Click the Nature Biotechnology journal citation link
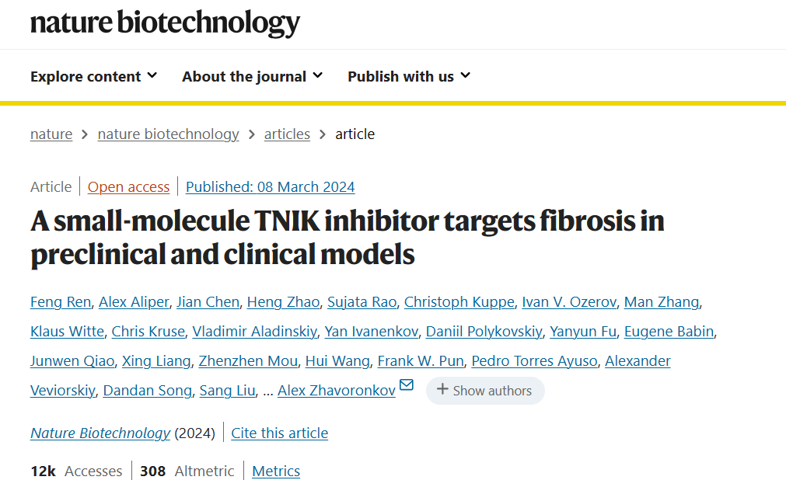Screen dimensions: 786x501 100,433
